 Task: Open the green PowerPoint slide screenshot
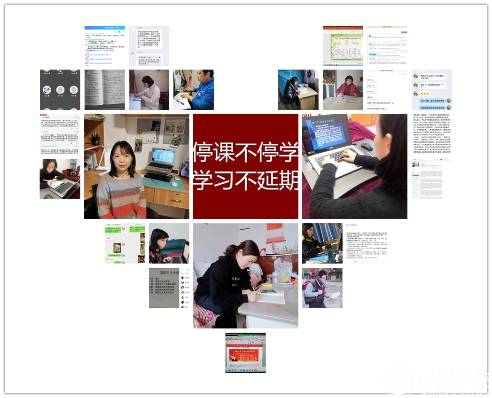click(343, 46)
